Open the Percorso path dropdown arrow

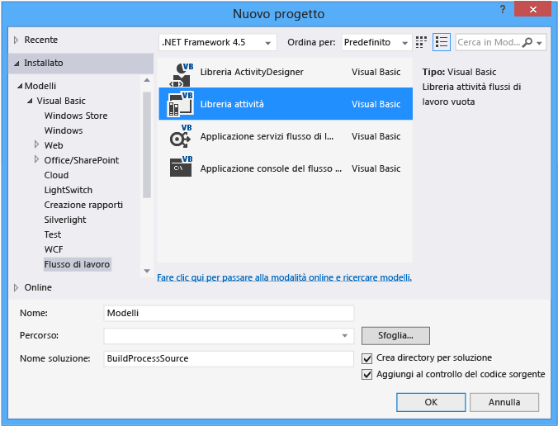(344, 336)
